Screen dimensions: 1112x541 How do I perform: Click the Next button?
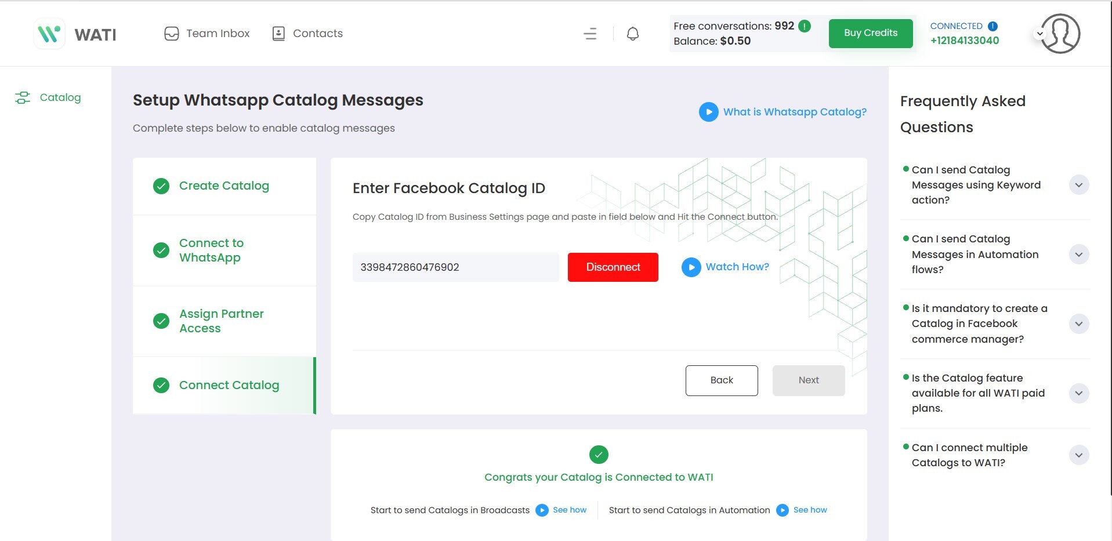[809, 380]
